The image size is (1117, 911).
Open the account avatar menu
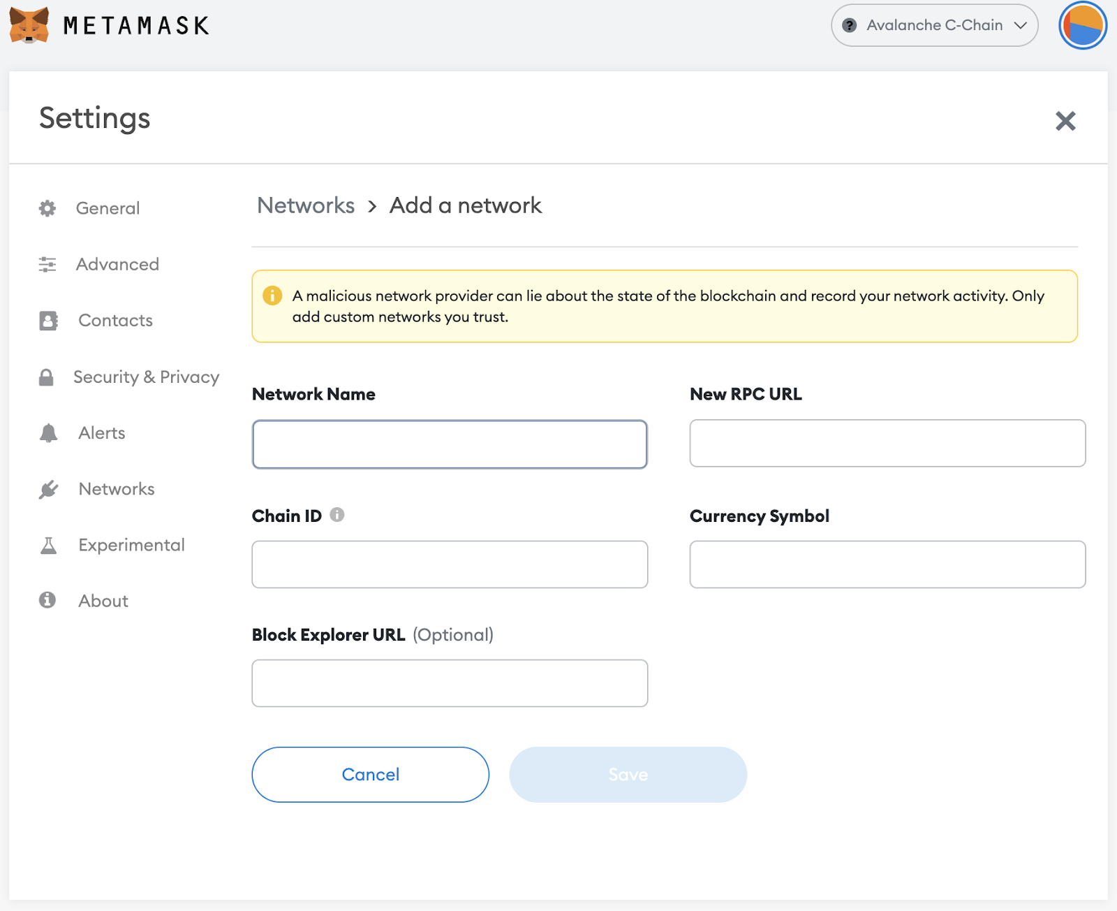tap(1082, 25)
